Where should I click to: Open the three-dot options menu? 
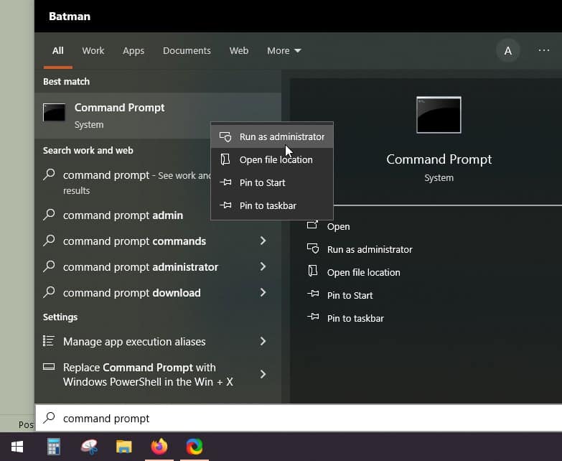(x=544, y=50)
